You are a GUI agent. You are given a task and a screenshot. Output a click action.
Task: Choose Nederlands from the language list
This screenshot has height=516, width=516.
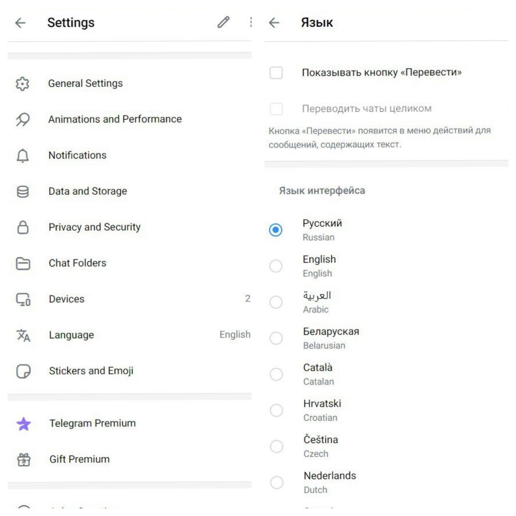pyautogui.click(x=276, y=482)
